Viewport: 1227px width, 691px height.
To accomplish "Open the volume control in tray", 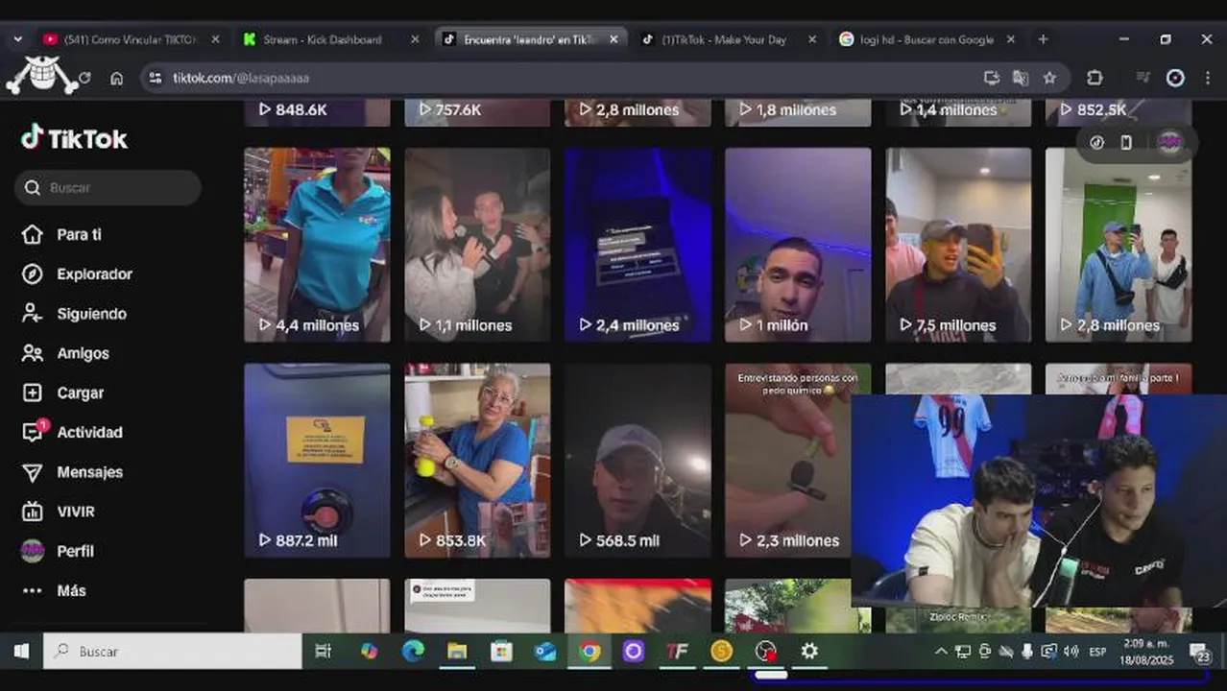I will pyautogui.click(x=1071, y=652).
